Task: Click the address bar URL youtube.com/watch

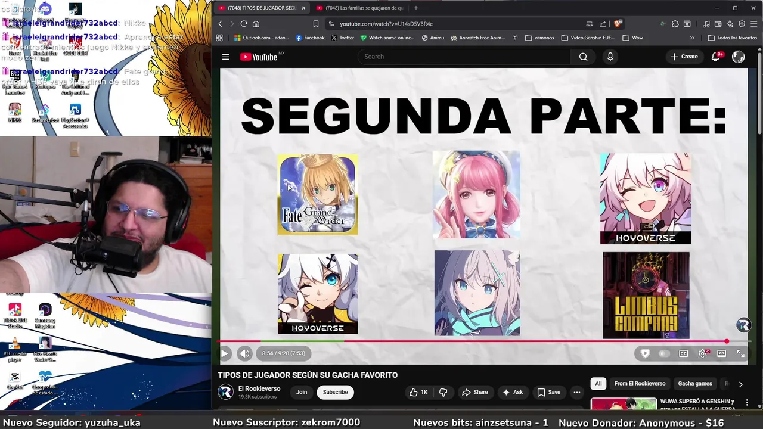Action: point(386,24)
